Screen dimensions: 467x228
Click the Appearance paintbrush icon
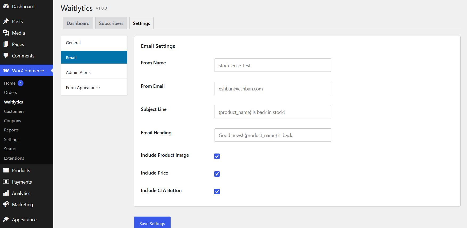[x=6, y=219]
